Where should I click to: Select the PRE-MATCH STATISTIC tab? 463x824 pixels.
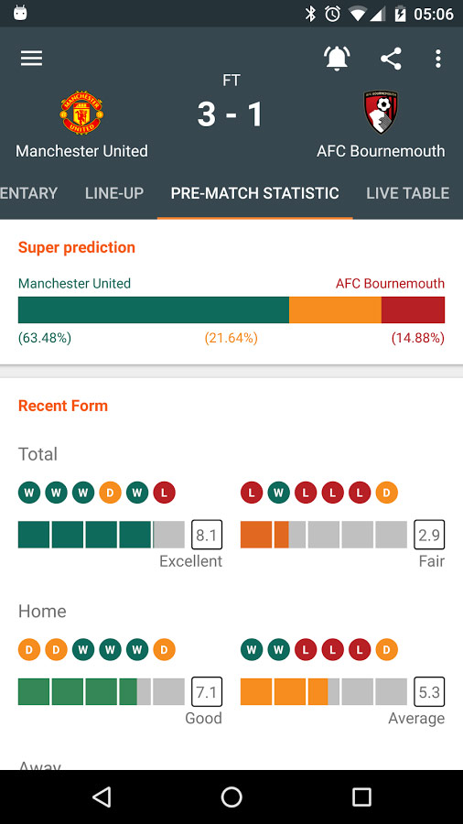coord(254,193)
